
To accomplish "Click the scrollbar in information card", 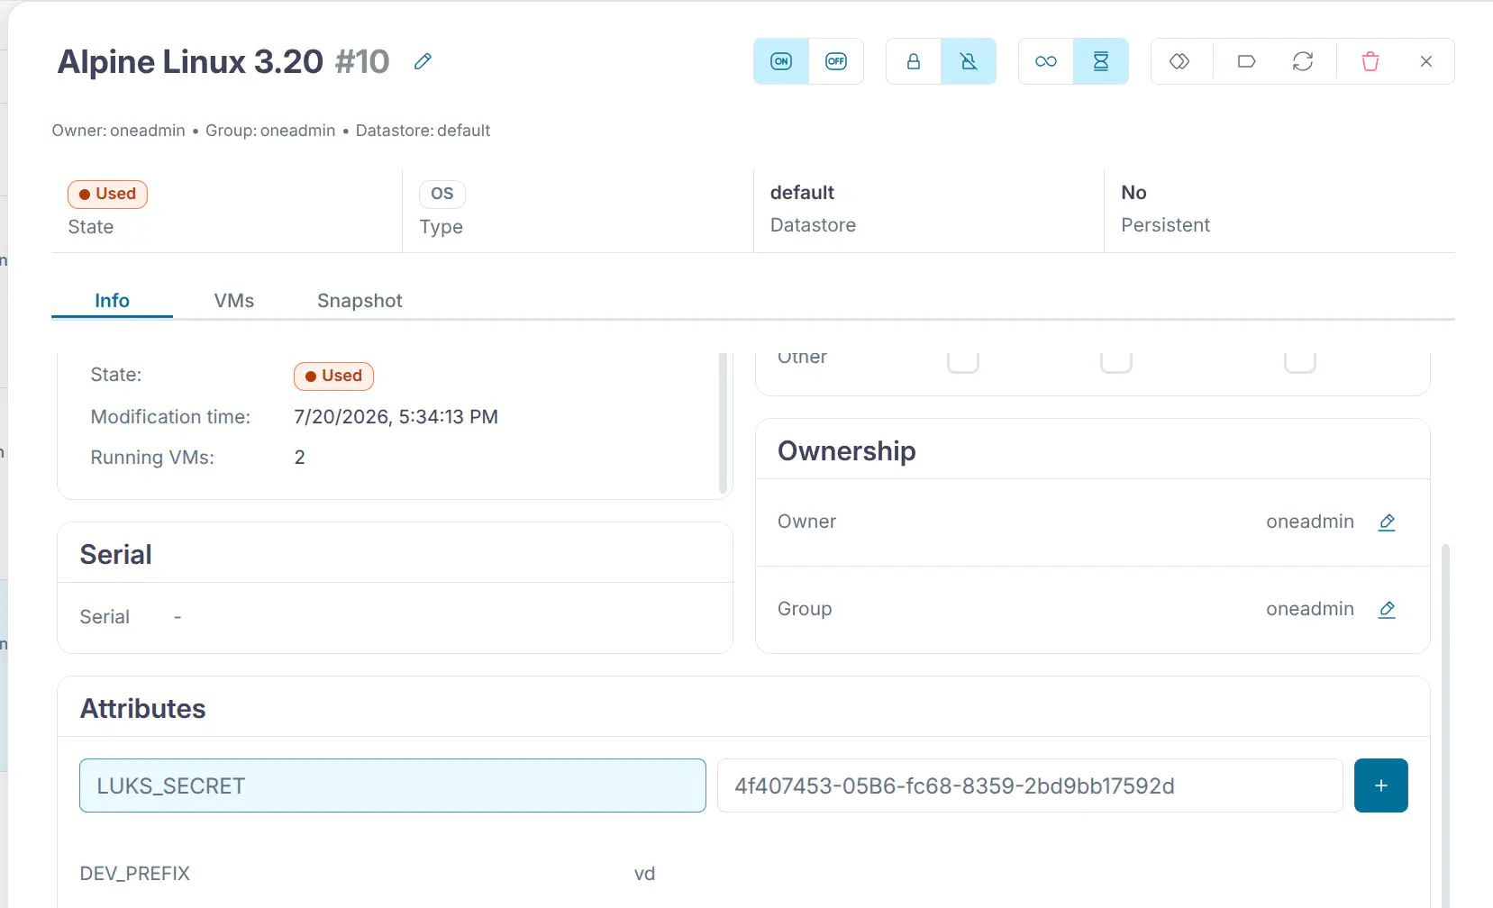I will pos(723,423).
